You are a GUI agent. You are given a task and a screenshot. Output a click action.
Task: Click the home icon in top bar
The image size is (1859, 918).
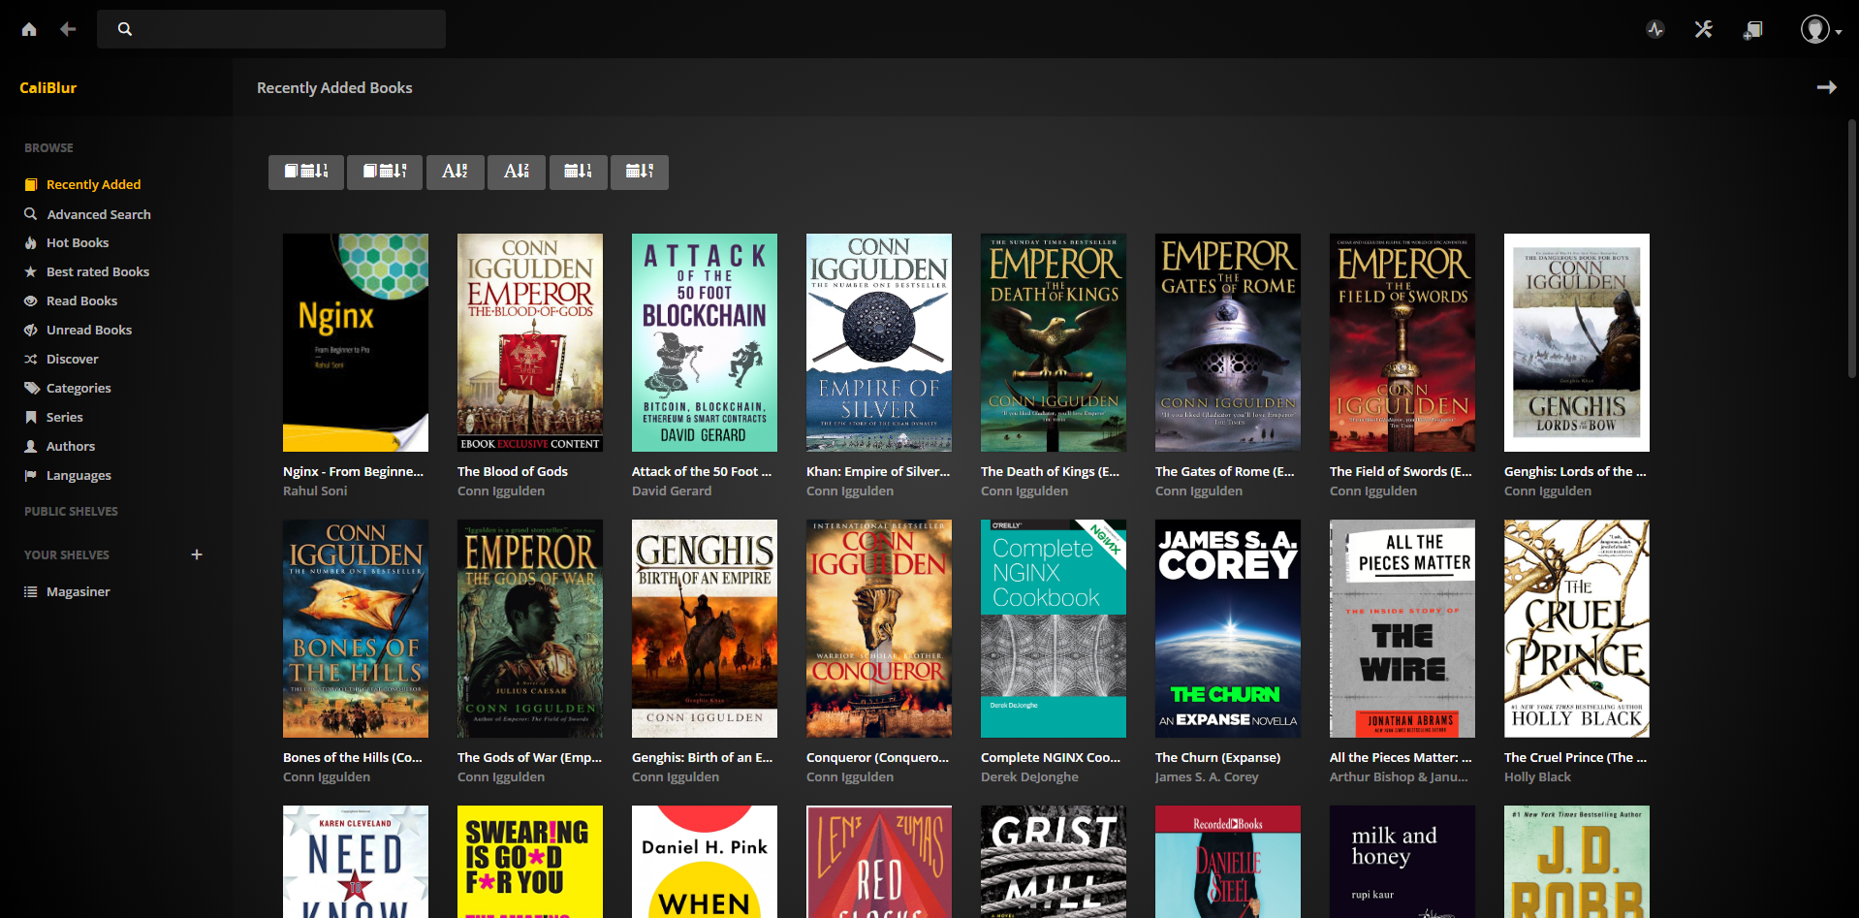[x=29, y=29]
